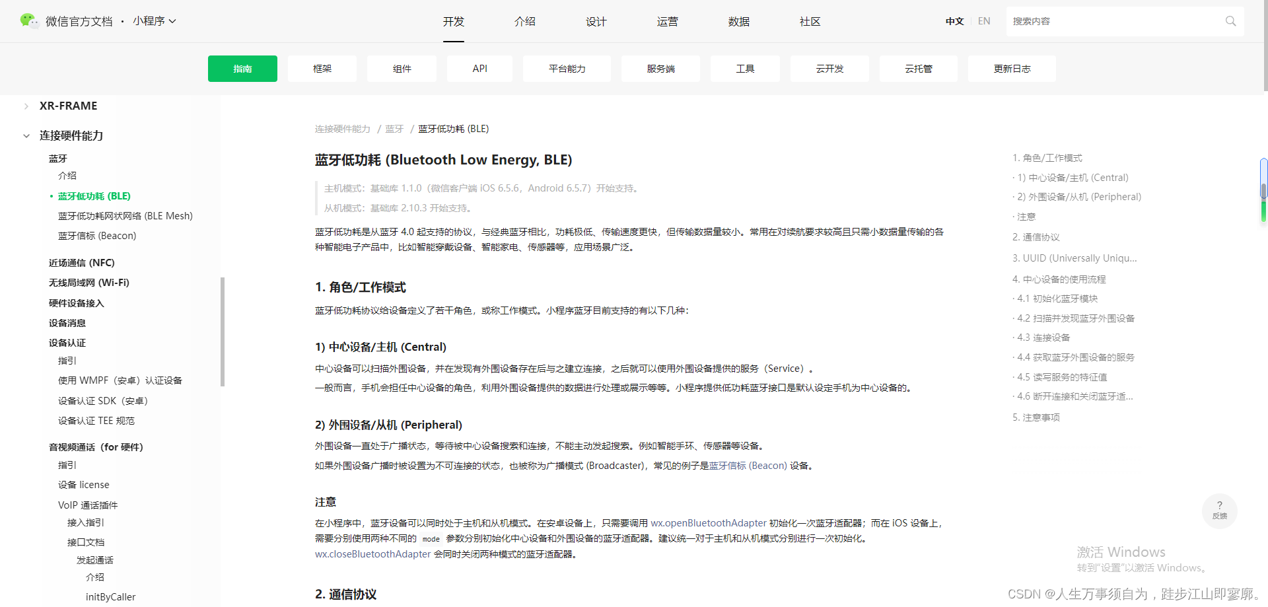The width and height of the screenshot is (1268, 607).
Task: Open 发起通话 sidebar item
Action: [x=95, y=560]
